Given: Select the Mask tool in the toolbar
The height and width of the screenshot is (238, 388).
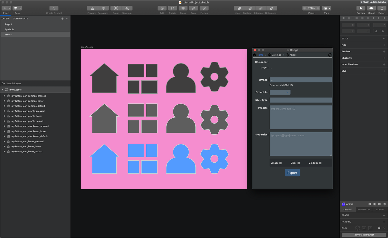Looking at the screenshot, I should click(183, 8).
